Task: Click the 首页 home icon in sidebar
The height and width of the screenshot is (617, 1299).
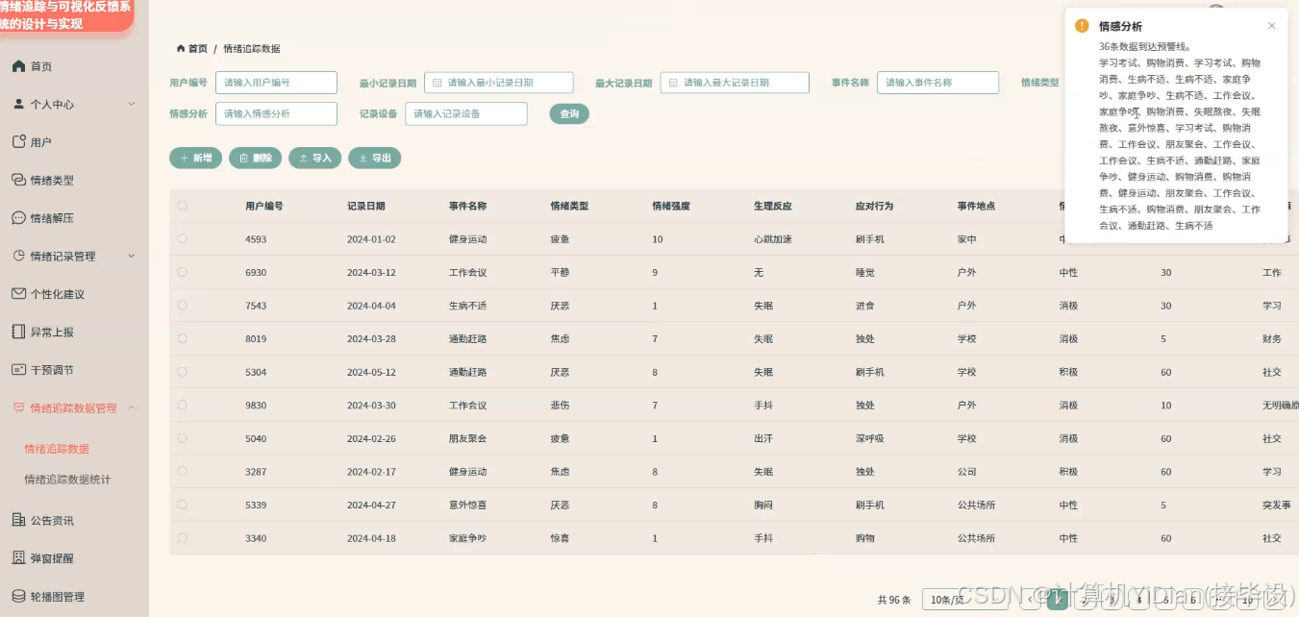Action: (x=18, y=66)
